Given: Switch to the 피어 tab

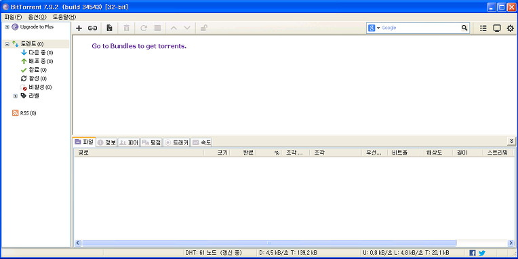Looking at the screenshot, I should (x=129, y=142).
